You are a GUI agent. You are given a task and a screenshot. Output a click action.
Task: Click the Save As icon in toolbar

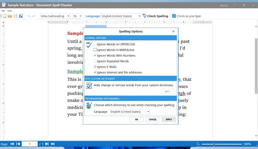click(21, 16)
